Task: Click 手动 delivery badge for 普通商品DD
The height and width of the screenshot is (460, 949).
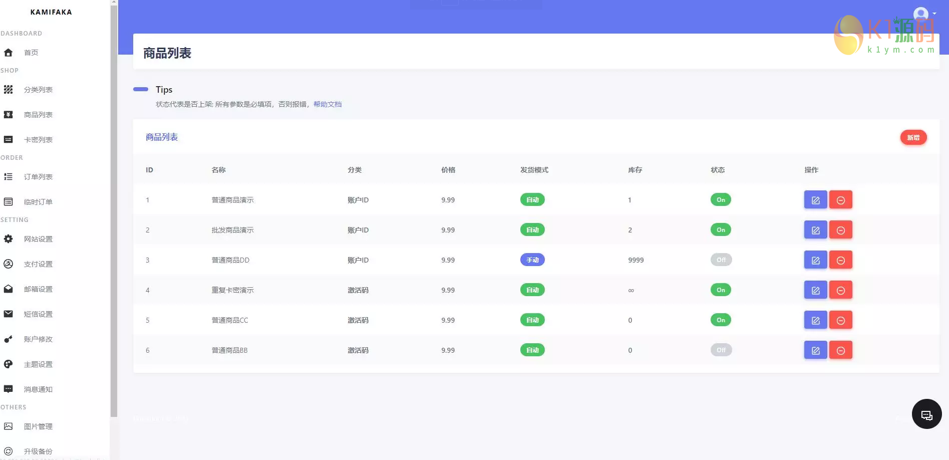Action: (532, 260)
